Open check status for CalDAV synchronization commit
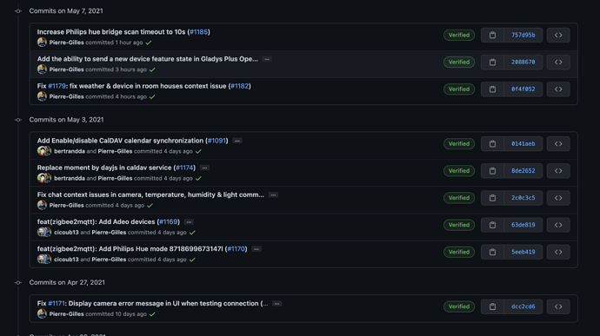This screenshot has width=600, height=336. point(198,152)
